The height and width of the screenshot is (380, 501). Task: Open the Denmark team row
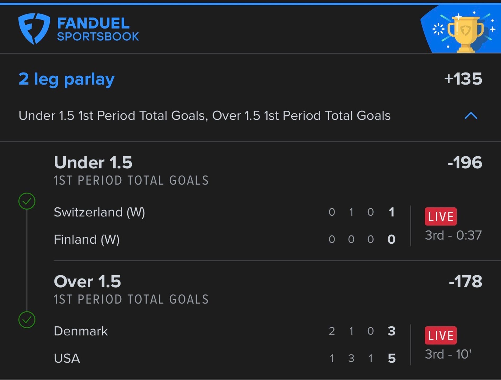225,331
